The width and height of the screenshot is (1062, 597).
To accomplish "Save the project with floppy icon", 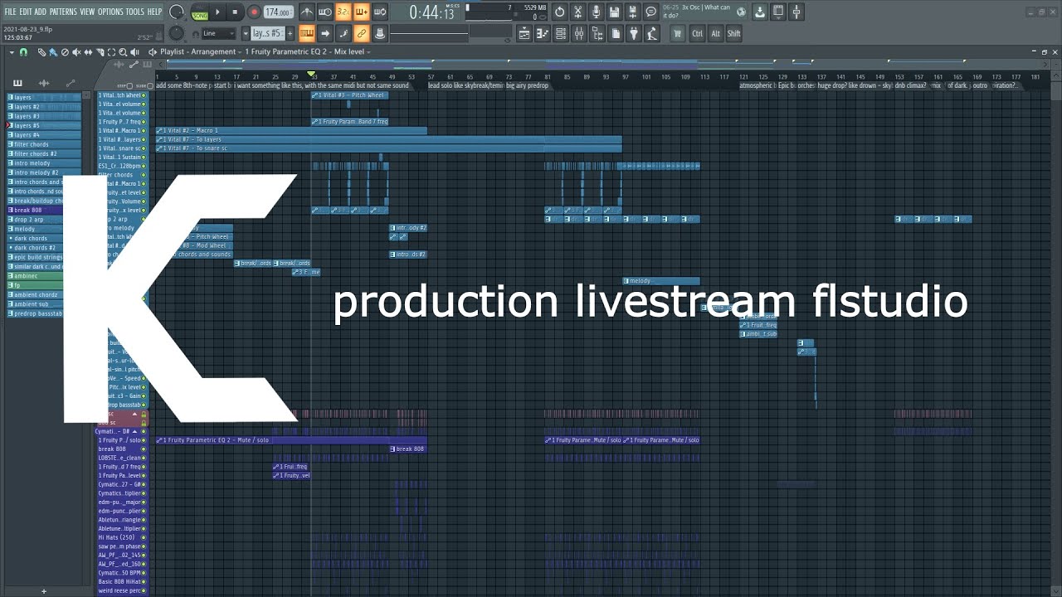I will (614, 12).
